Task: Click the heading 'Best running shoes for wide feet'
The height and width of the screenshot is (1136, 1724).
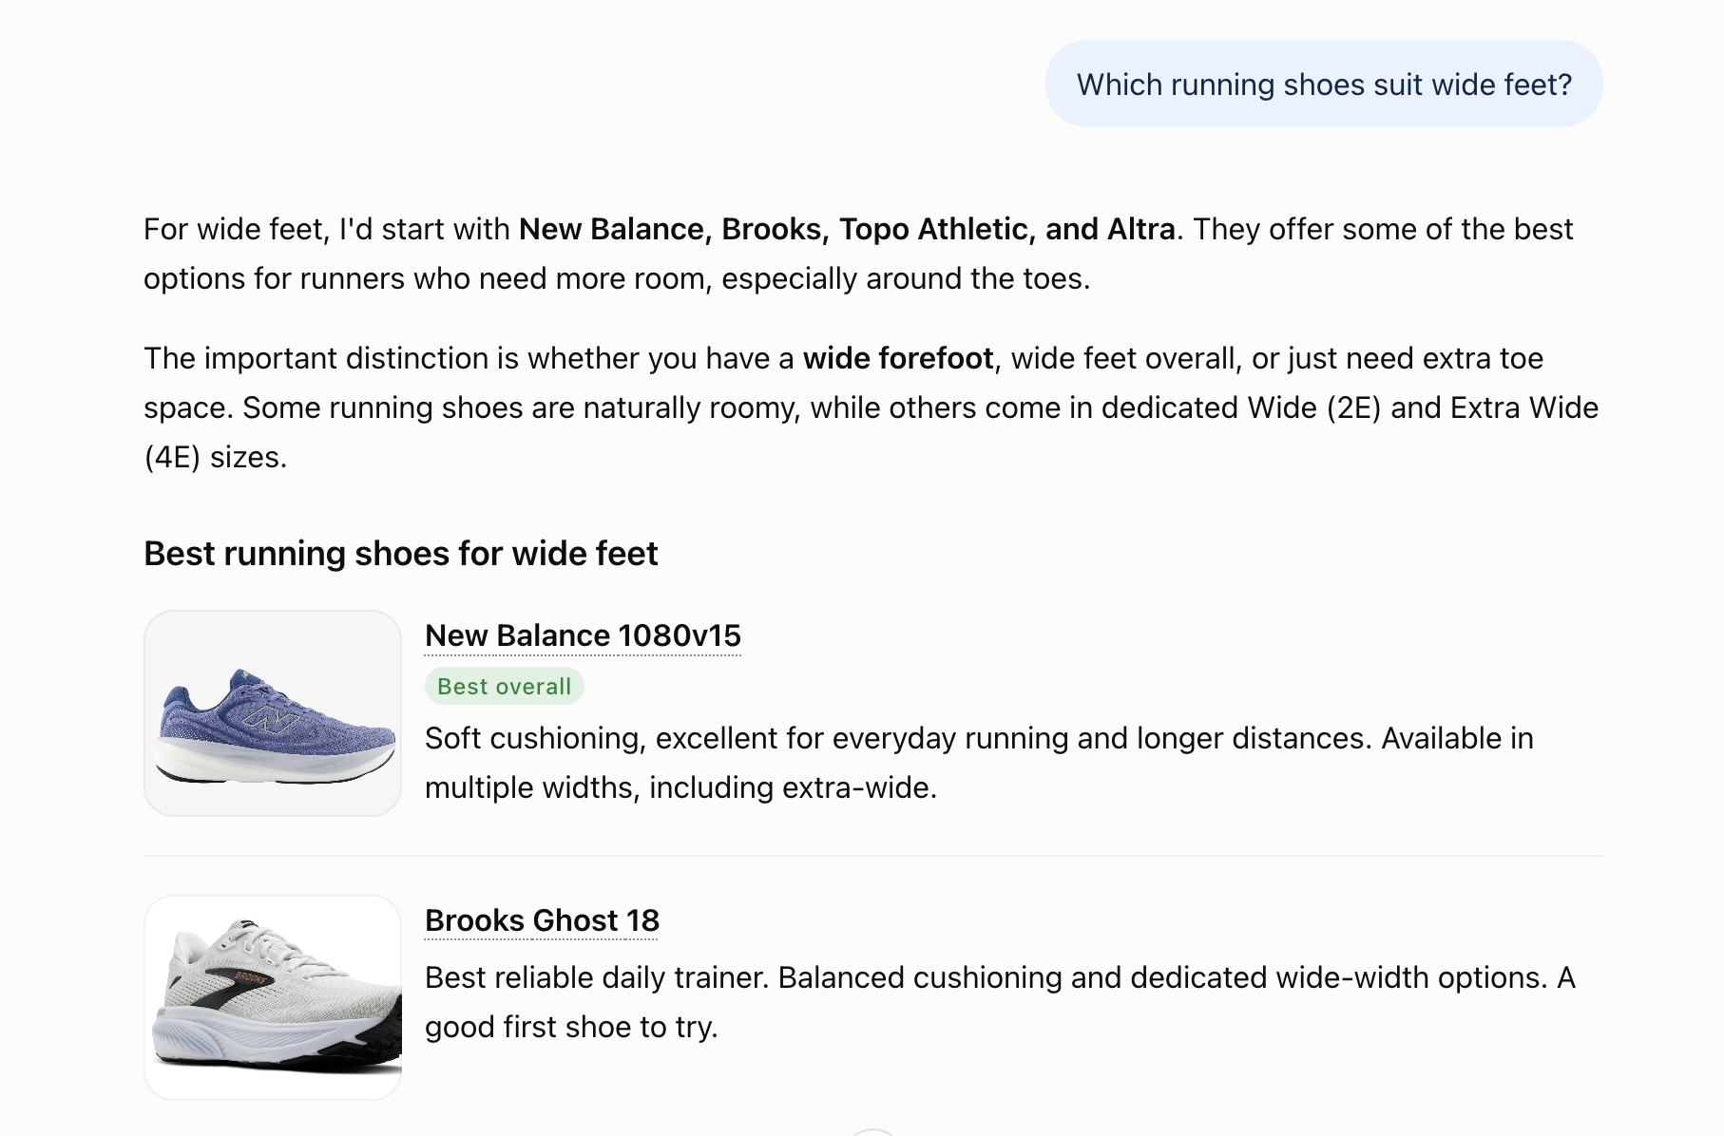Action: [x=401, y=553]
